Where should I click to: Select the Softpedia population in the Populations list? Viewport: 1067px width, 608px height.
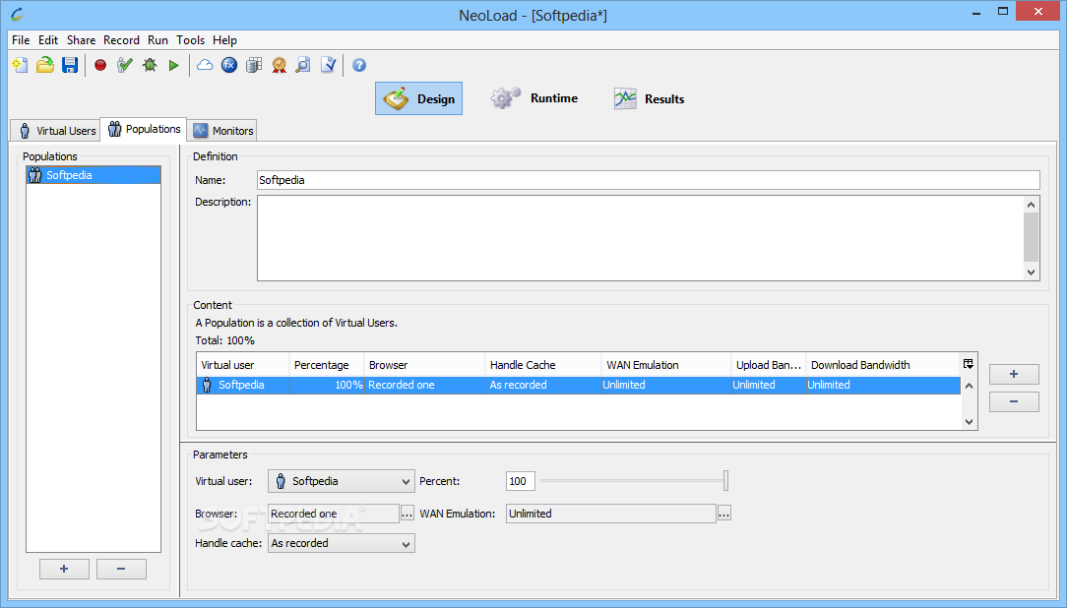94,175
